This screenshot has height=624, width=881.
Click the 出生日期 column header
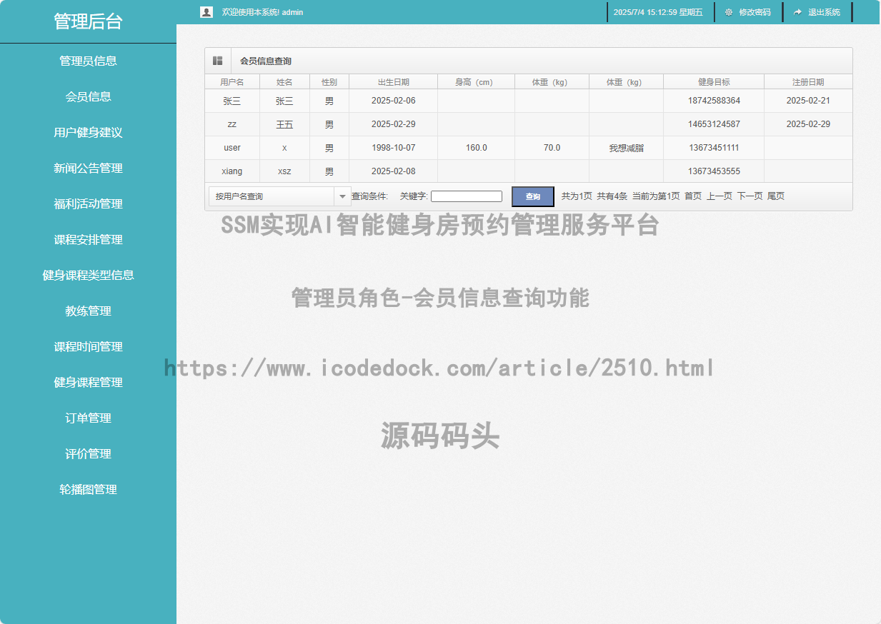pos(393,82)
